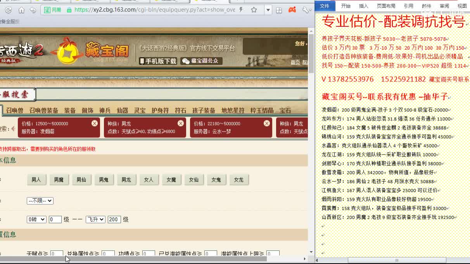The height and width of the screenshot is (264, 470).
Task: Open the 引用 ribbon tab in Word
Action: [x=409, y=6]
